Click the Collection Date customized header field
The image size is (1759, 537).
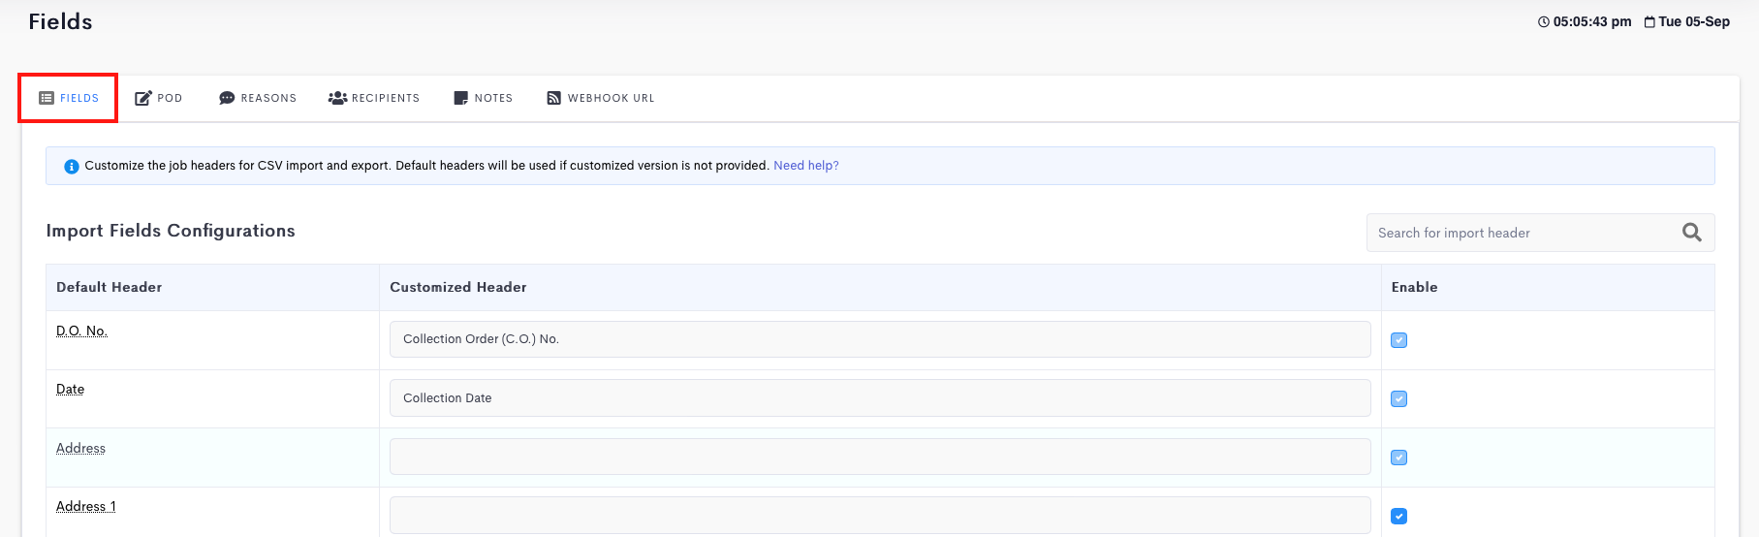click(x=880, y=397)
